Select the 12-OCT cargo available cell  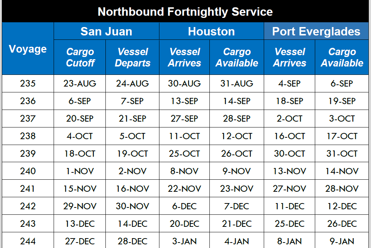(237, 136)
